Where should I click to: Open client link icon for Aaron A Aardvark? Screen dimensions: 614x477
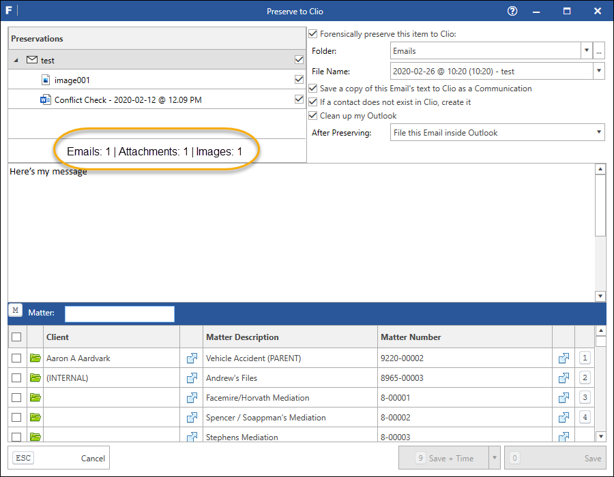192,358
